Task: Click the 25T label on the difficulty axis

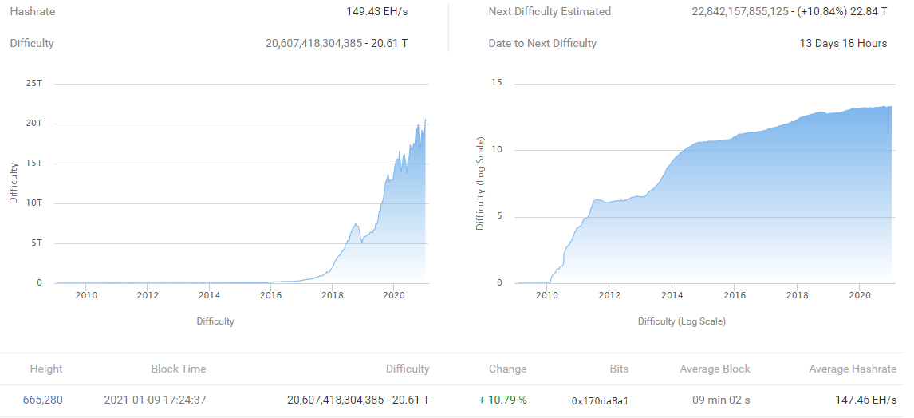Action: (33, 84)
